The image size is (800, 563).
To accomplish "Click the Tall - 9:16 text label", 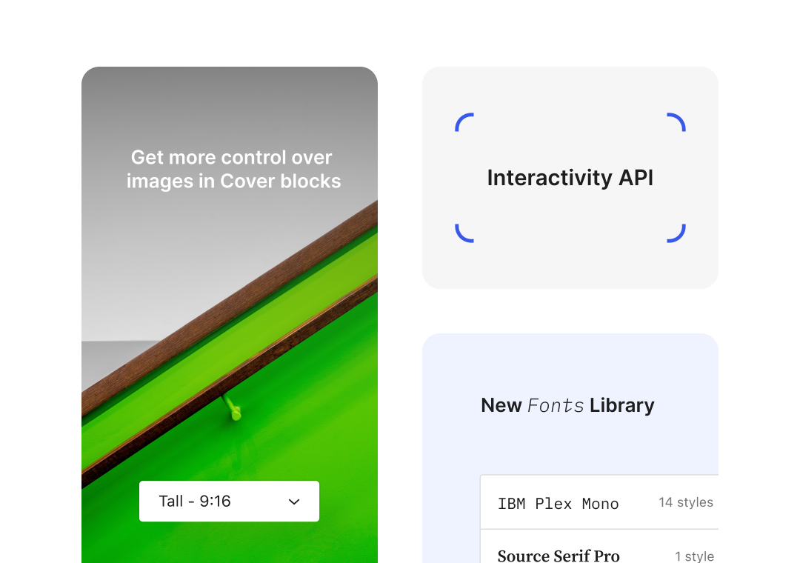I will pos(195,502).
